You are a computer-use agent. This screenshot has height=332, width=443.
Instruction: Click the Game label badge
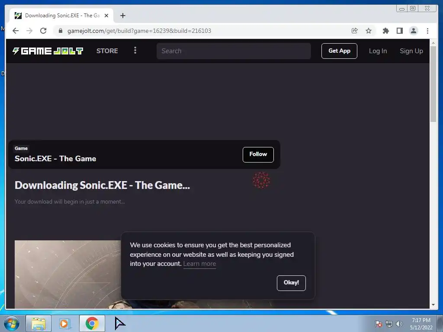coord(21,148)
